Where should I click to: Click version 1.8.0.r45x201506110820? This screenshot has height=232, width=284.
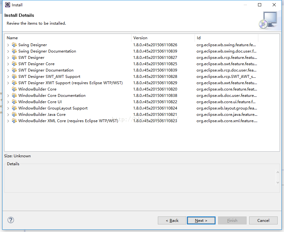tap(155, 89)
